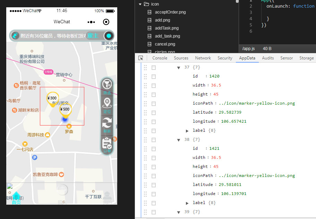This screenshot has width=316, height=219.
Task: Open acceptOrder.png in file tree
Action: [x=170, y=12]
